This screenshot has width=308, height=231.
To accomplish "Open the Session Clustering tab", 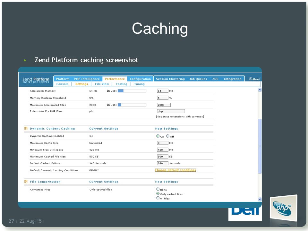I will tap(170, 79).
